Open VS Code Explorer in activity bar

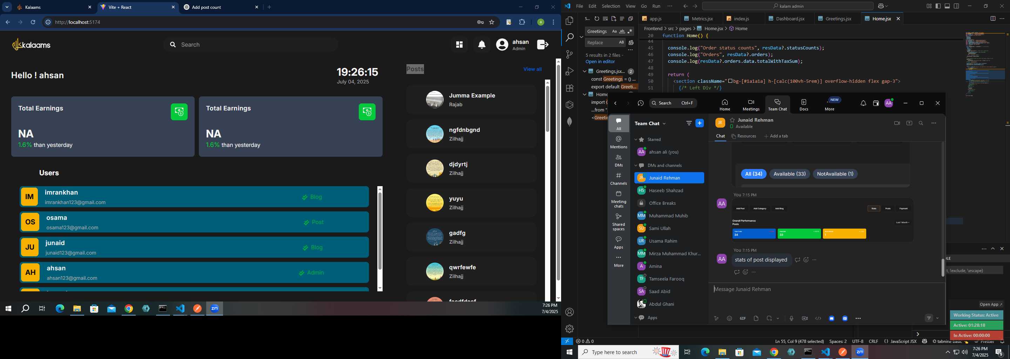pyautogui.click(x=570, y=20)
